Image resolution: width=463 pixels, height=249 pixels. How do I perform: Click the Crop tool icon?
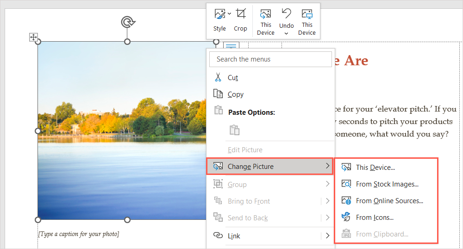240,14
